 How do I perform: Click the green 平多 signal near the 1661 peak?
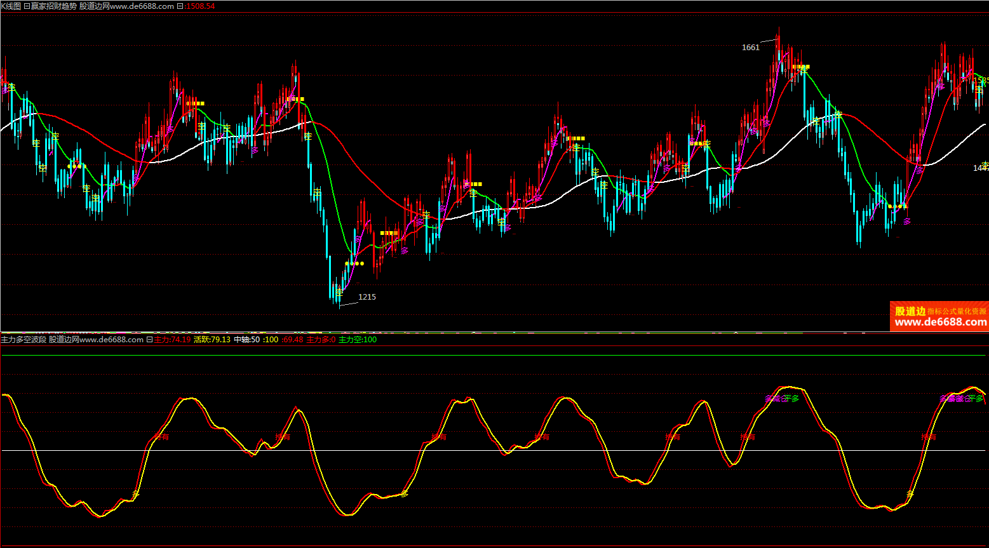(x=791, y=399)
